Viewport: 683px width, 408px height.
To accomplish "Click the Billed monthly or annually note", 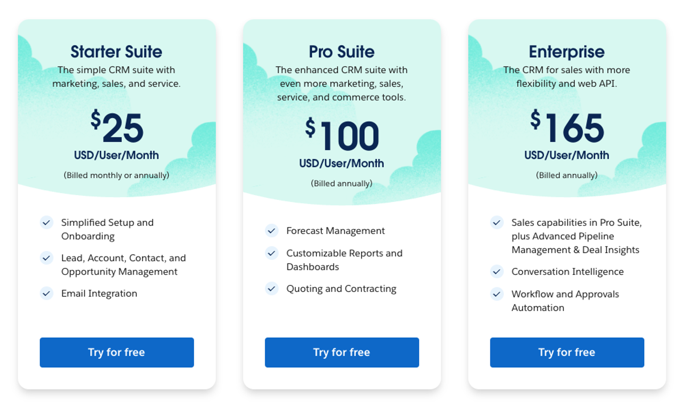I will click(x=116, y=175).
